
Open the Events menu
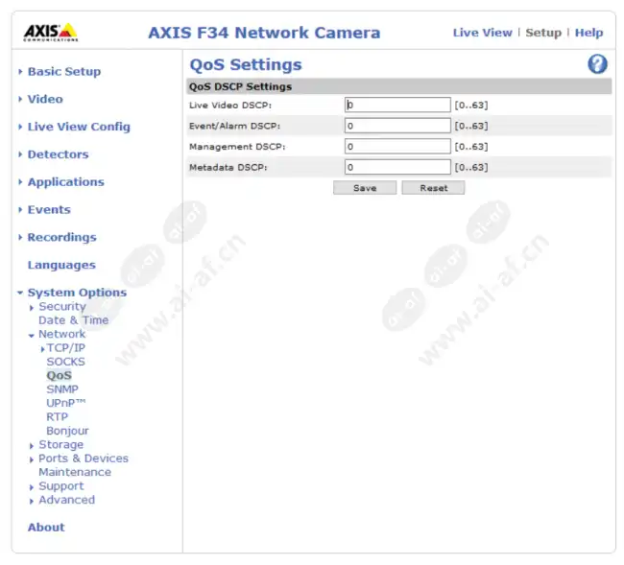[x=49, y=209]
